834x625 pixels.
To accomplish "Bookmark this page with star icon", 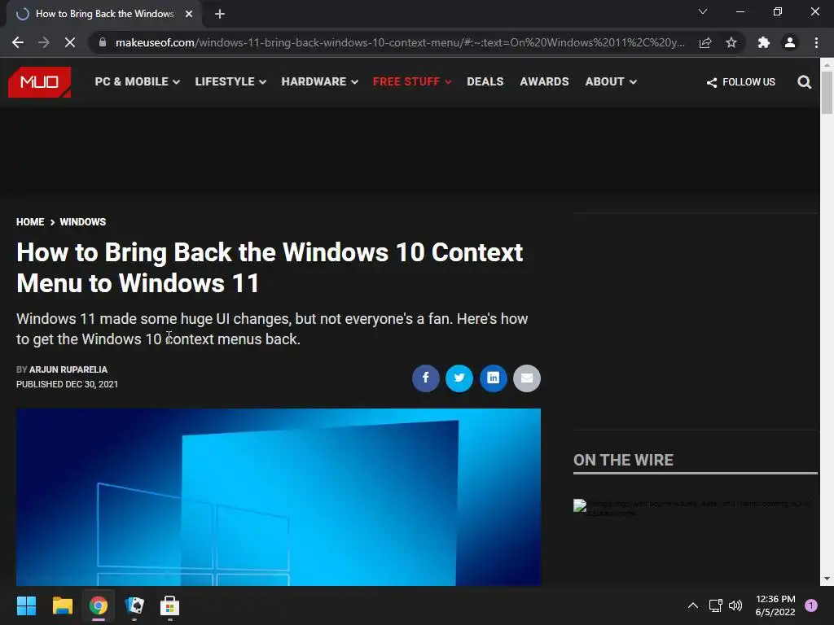I will [731, 42].
